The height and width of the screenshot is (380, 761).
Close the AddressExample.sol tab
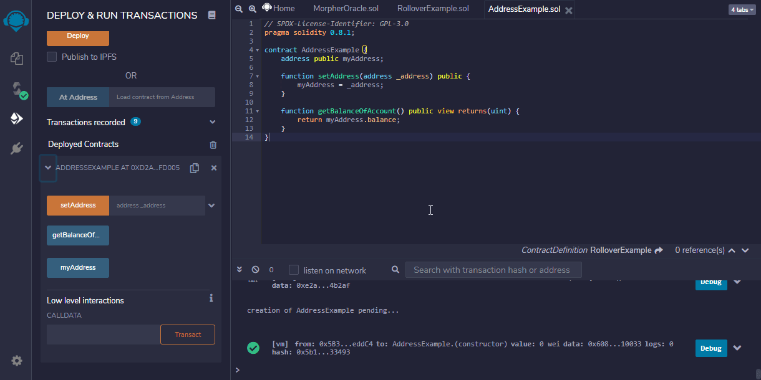click(x=568, y=10)
